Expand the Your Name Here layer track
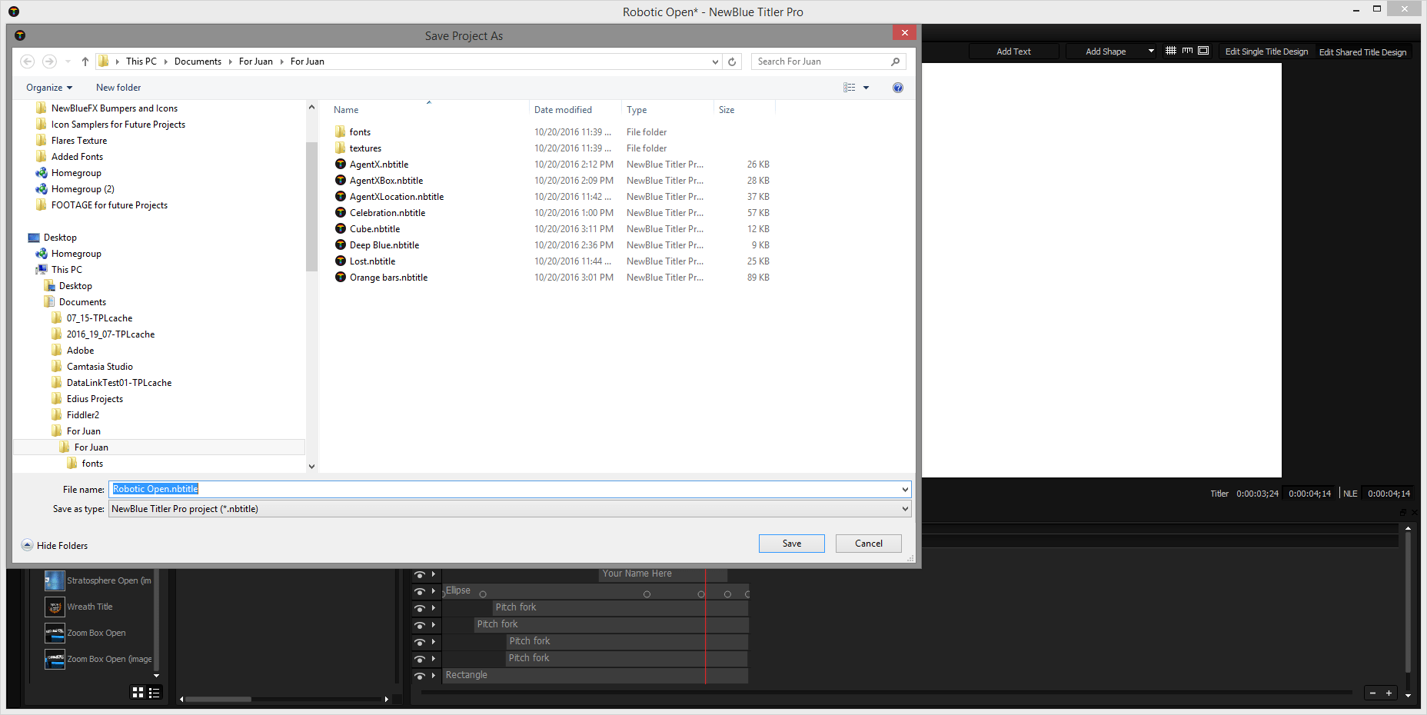 point(434,574)
